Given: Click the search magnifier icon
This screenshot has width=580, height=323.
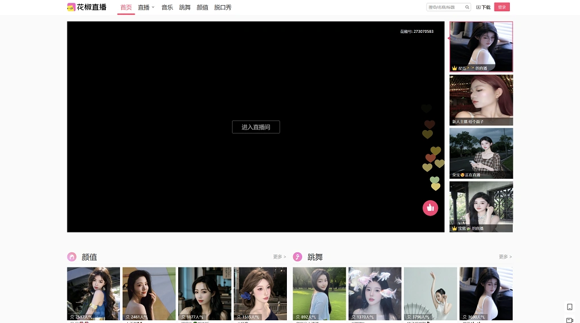Looking at the screenshot, I should (x=467, y=7).
